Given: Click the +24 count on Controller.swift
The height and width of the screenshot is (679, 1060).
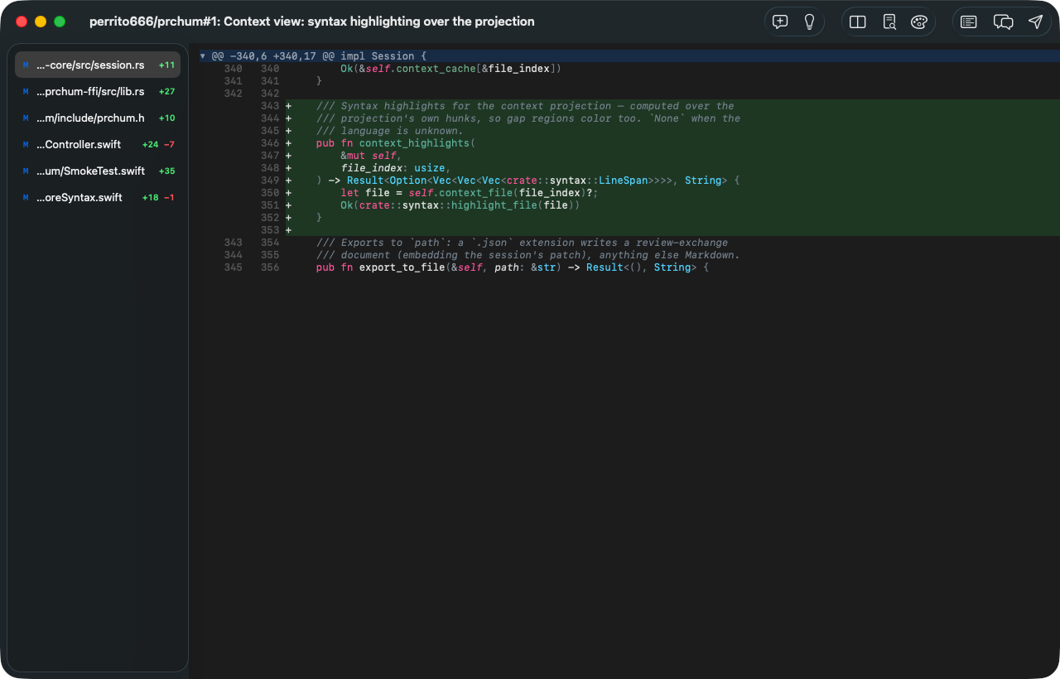Looking at the screenshot, I should coord(150,144).
